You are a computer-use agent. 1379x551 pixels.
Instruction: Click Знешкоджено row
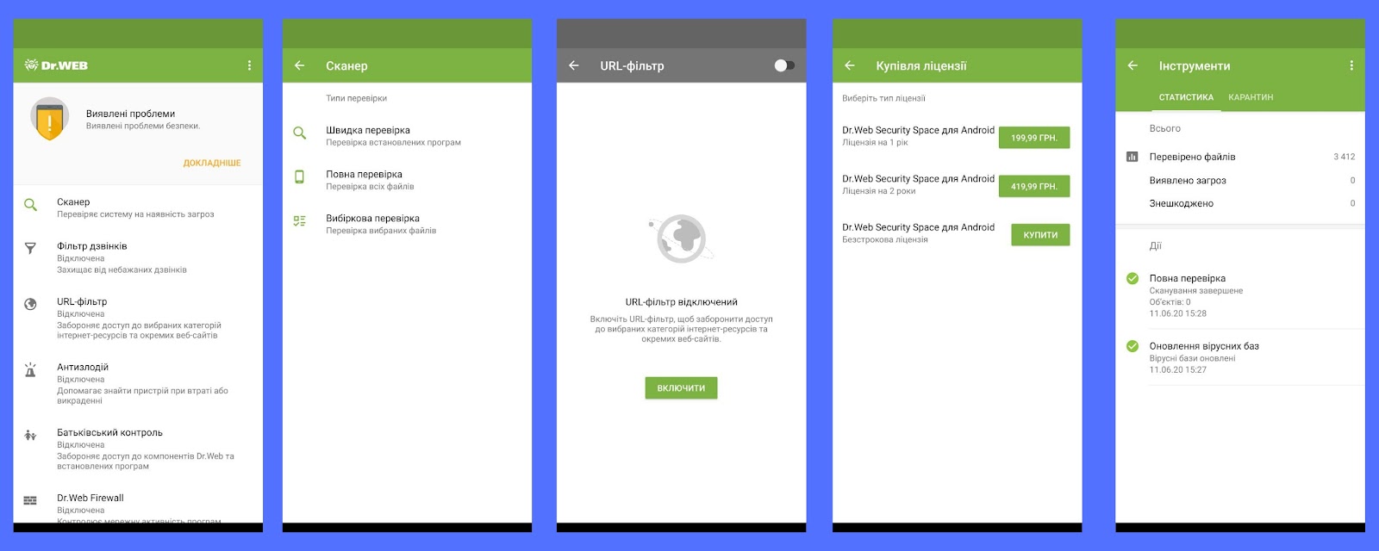click(x=1240, y=203)
